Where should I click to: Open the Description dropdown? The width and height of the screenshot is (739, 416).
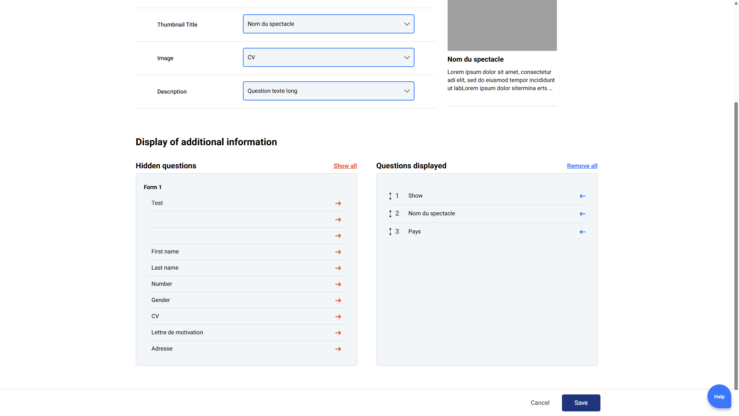click(328, 91)
